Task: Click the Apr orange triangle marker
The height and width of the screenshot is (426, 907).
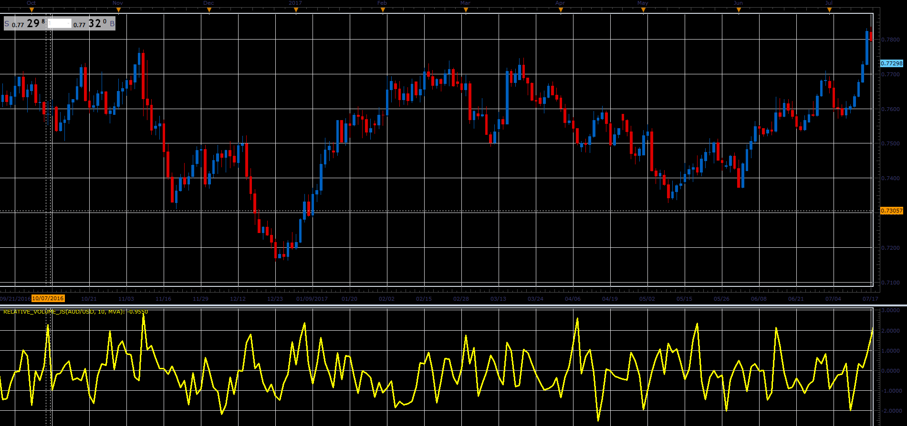Action: click(x=561, y=10)
